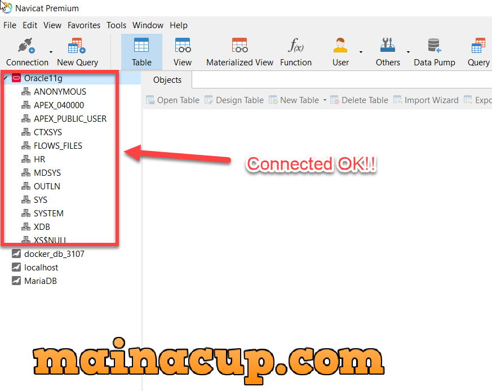Click the Open Table button
492x391 pixels.
coord(172,100)
